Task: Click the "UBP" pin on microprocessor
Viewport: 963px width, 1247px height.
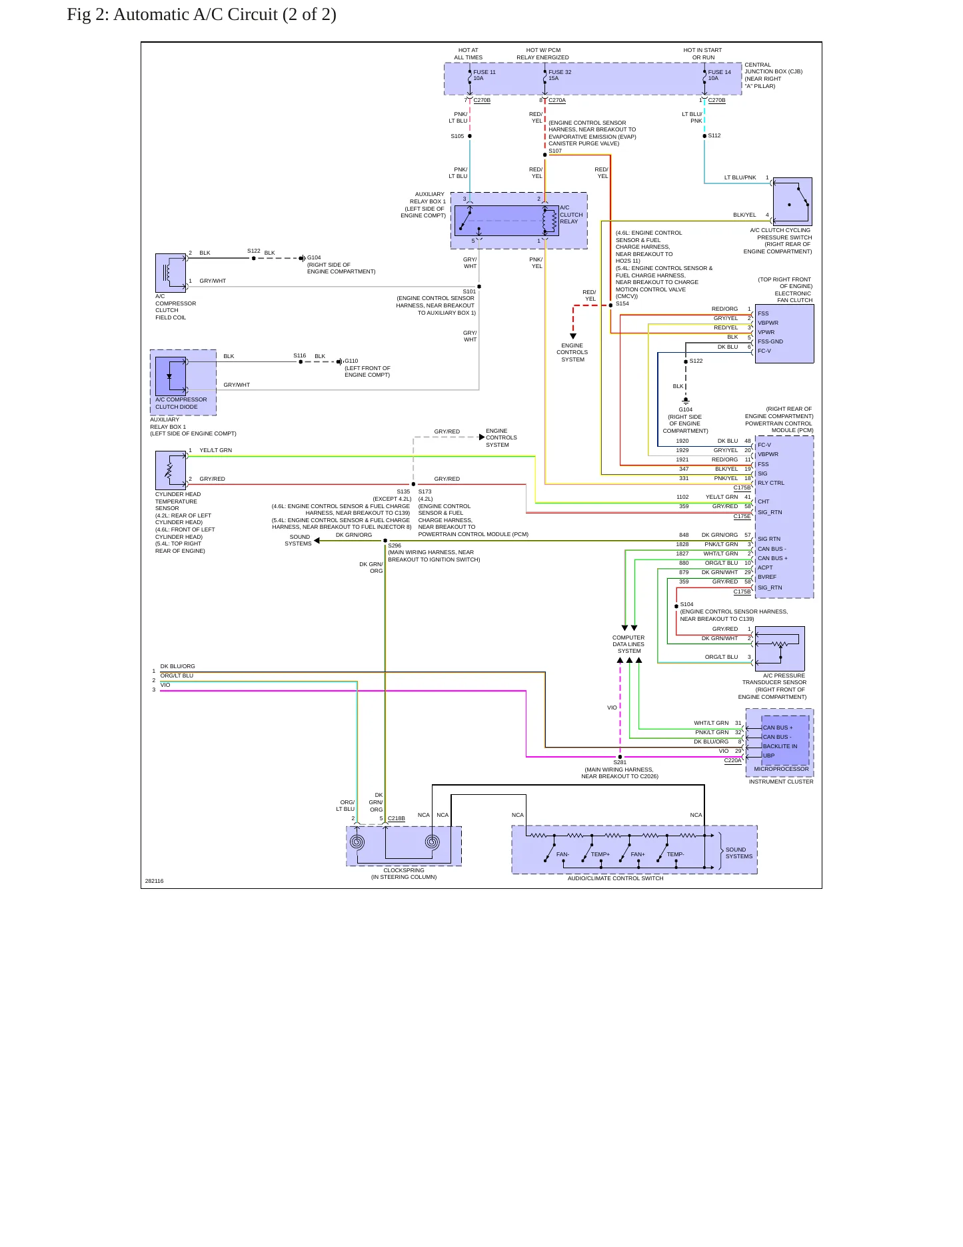Action: point(769,756)
